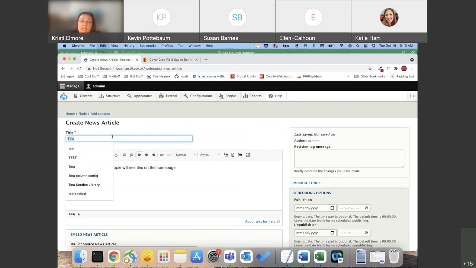This screenshot has width=476, height=268.
Task: Click the Node breadcrumb link
Action: (x=83, y=114)
